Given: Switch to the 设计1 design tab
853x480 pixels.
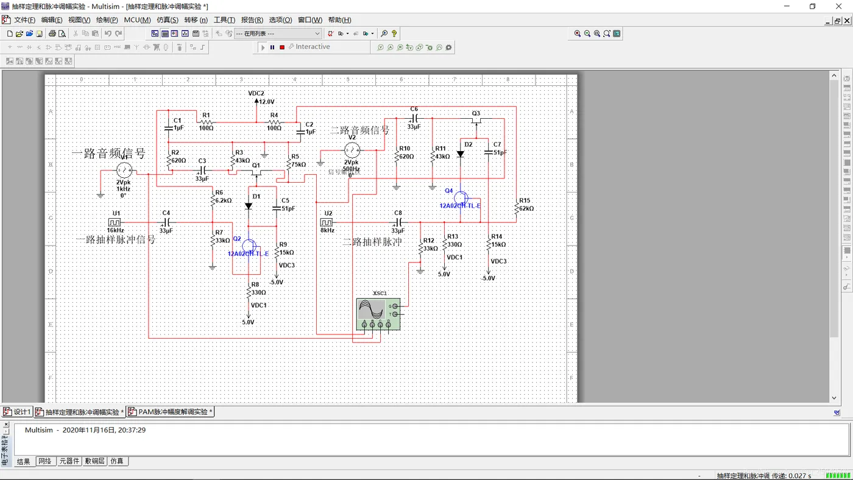Looking at the screenshot, I should pos(17,412).
